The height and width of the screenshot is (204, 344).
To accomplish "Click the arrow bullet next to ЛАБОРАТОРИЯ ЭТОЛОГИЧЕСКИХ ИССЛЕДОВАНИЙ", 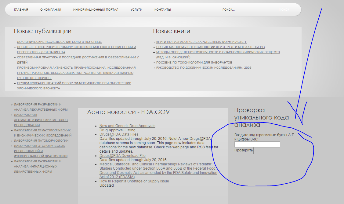I will (x=11, y=146).
